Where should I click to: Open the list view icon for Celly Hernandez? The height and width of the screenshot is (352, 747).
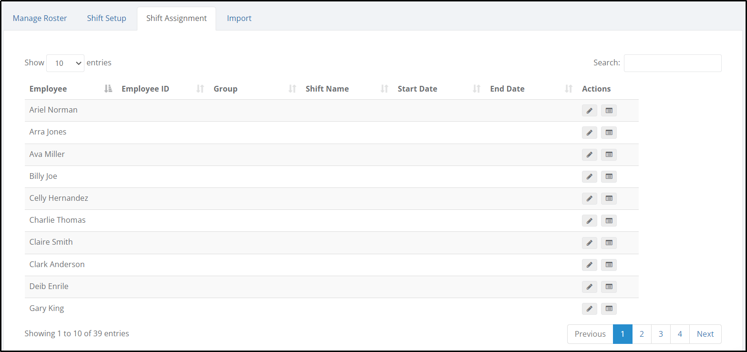click(x=609, y=198)
